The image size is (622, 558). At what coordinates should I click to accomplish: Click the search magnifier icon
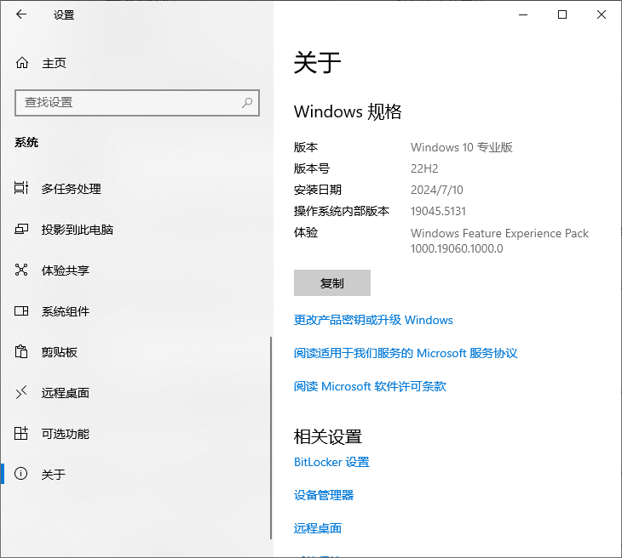pos(247,102)
